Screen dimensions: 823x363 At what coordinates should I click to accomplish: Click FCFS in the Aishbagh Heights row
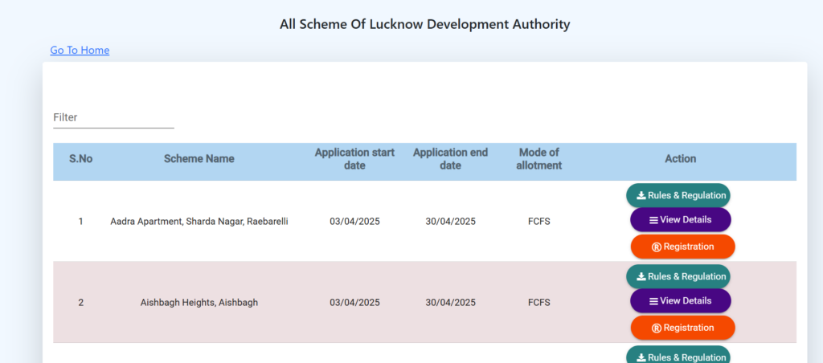pos(539,303)
